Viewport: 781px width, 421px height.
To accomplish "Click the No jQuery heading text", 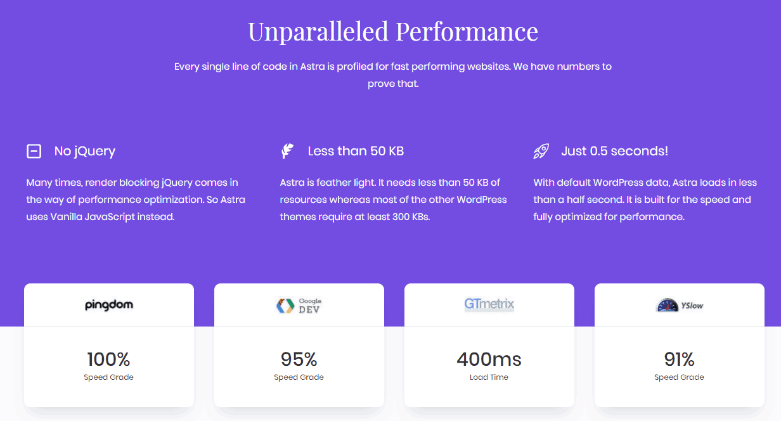I will [85, 151].
